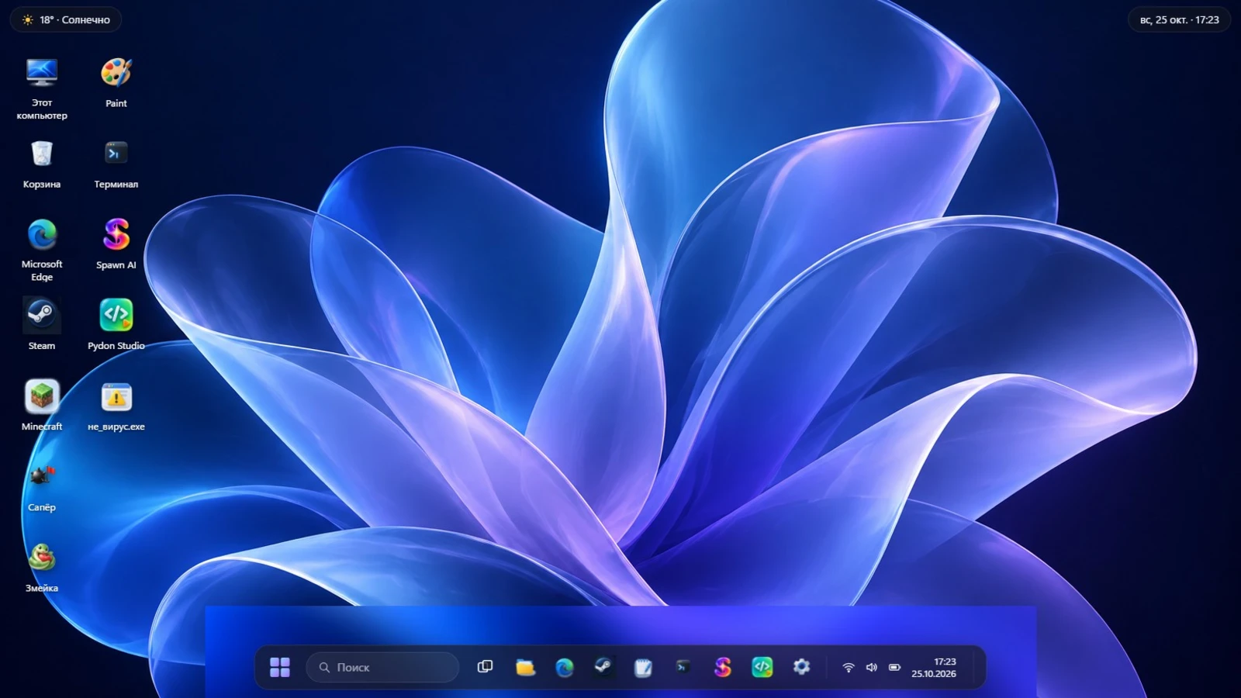Click the Wi-Fi tray icon
This screenshot has height=698, width=1241.
pos(849,667)
